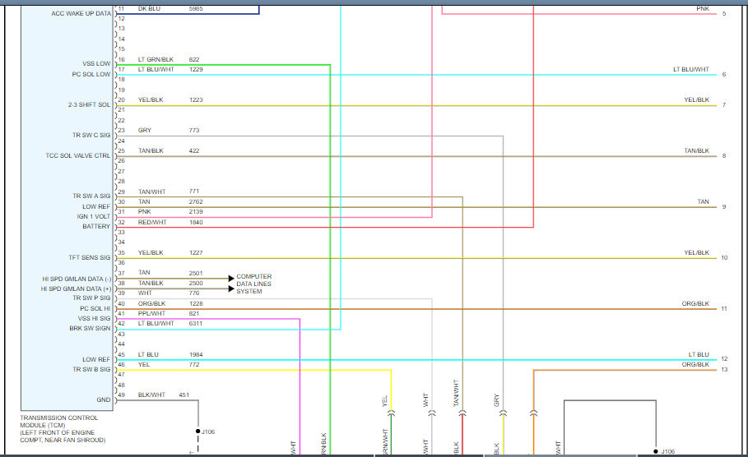This screenshot has width=748, height=457.
Task: Click the VSS LOW pin label
Action: point(96,63)
